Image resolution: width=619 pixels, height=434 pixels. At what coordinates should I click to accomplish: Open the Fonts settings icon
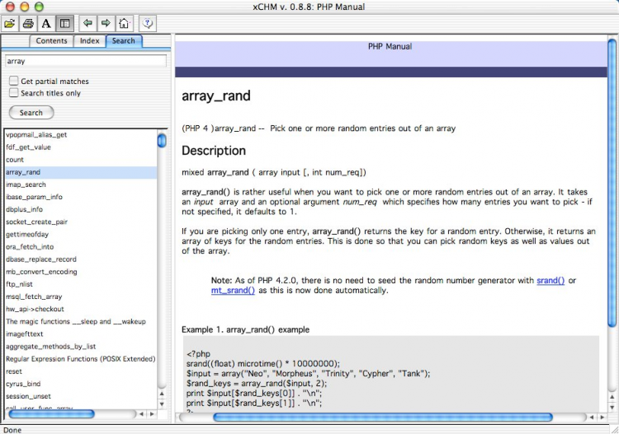click(x=46, y=24)
